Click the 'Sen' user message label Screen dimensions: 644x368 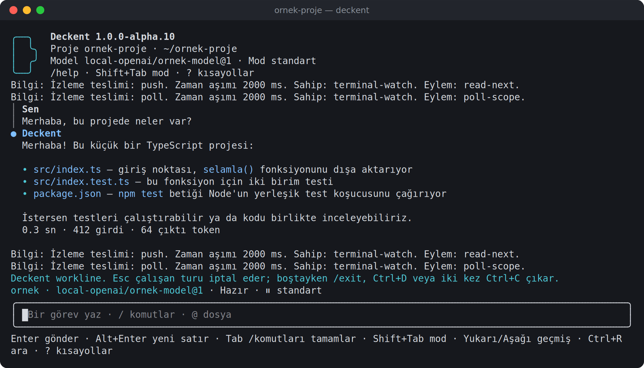pyautogui.click(x=31, y=109)
